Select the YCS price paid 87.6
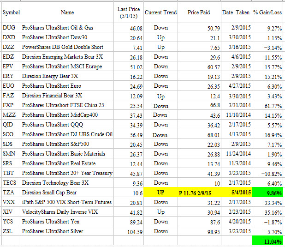 point(199,222)
